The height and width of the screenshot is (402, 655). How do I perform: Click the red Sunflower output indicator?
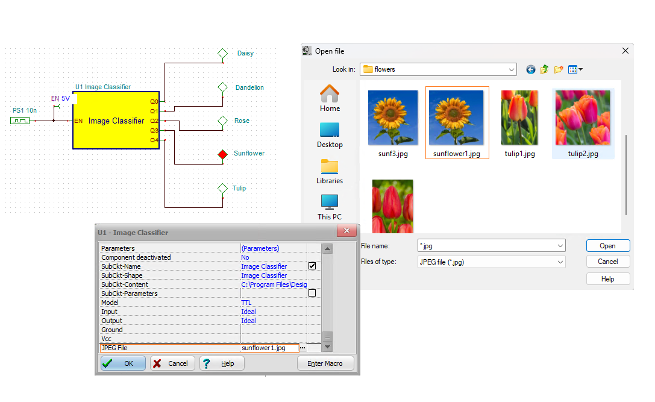tap(222, 154)
